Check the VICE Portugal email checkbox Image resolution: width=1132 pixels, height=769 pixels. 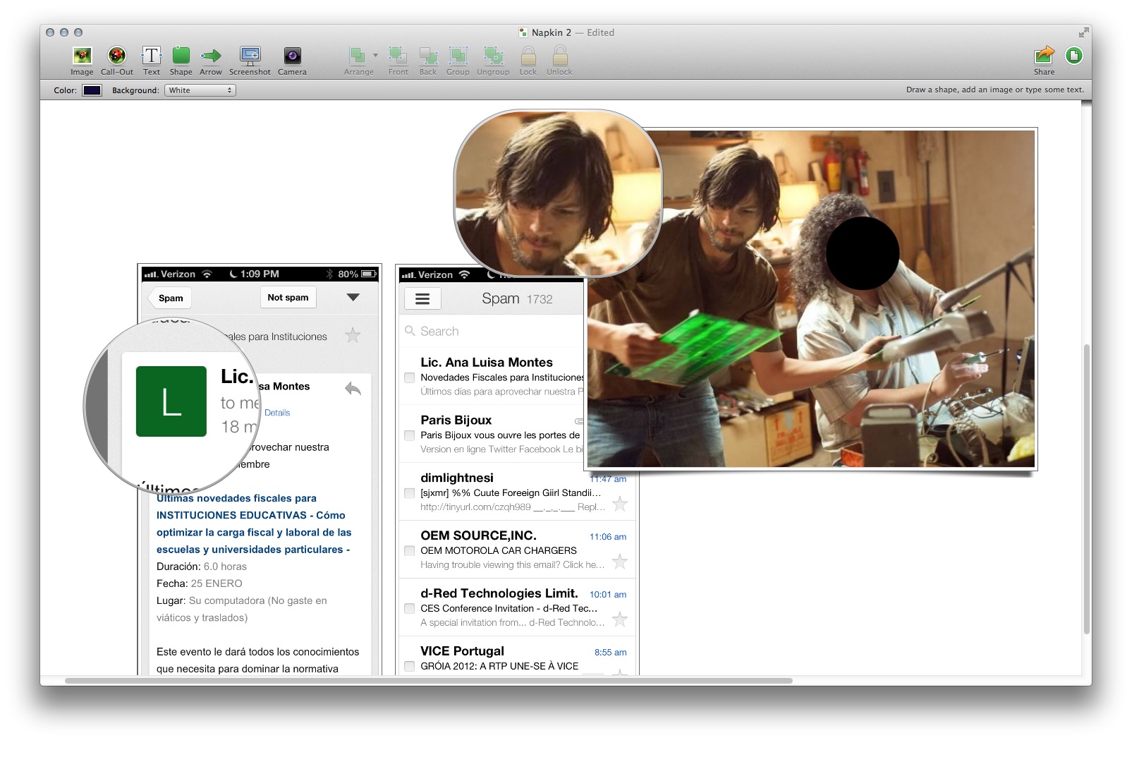tap(409, 666)
